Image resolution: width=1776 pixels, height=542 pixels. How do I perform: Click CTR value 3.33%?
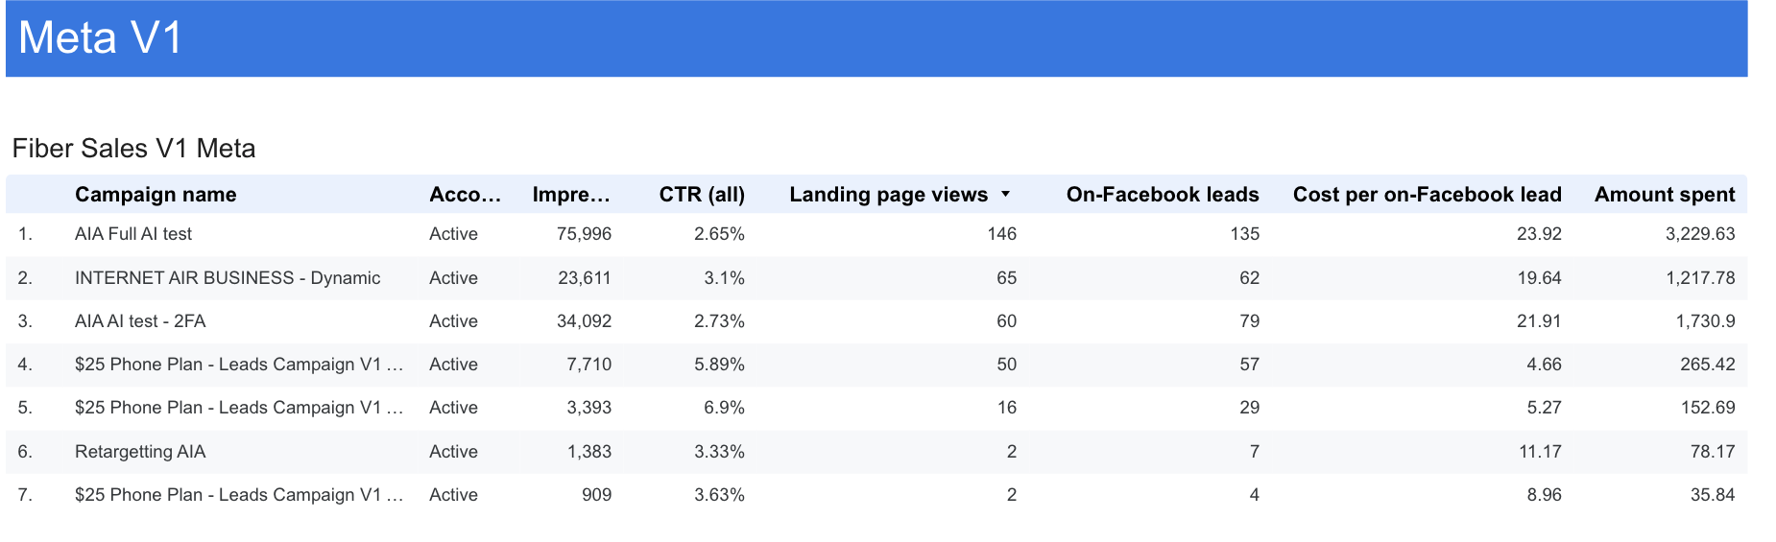719,452
